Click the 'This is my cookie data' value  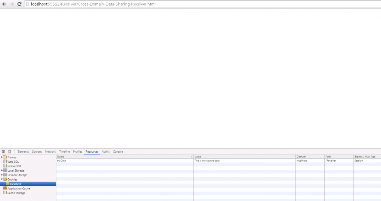point(207,161)
